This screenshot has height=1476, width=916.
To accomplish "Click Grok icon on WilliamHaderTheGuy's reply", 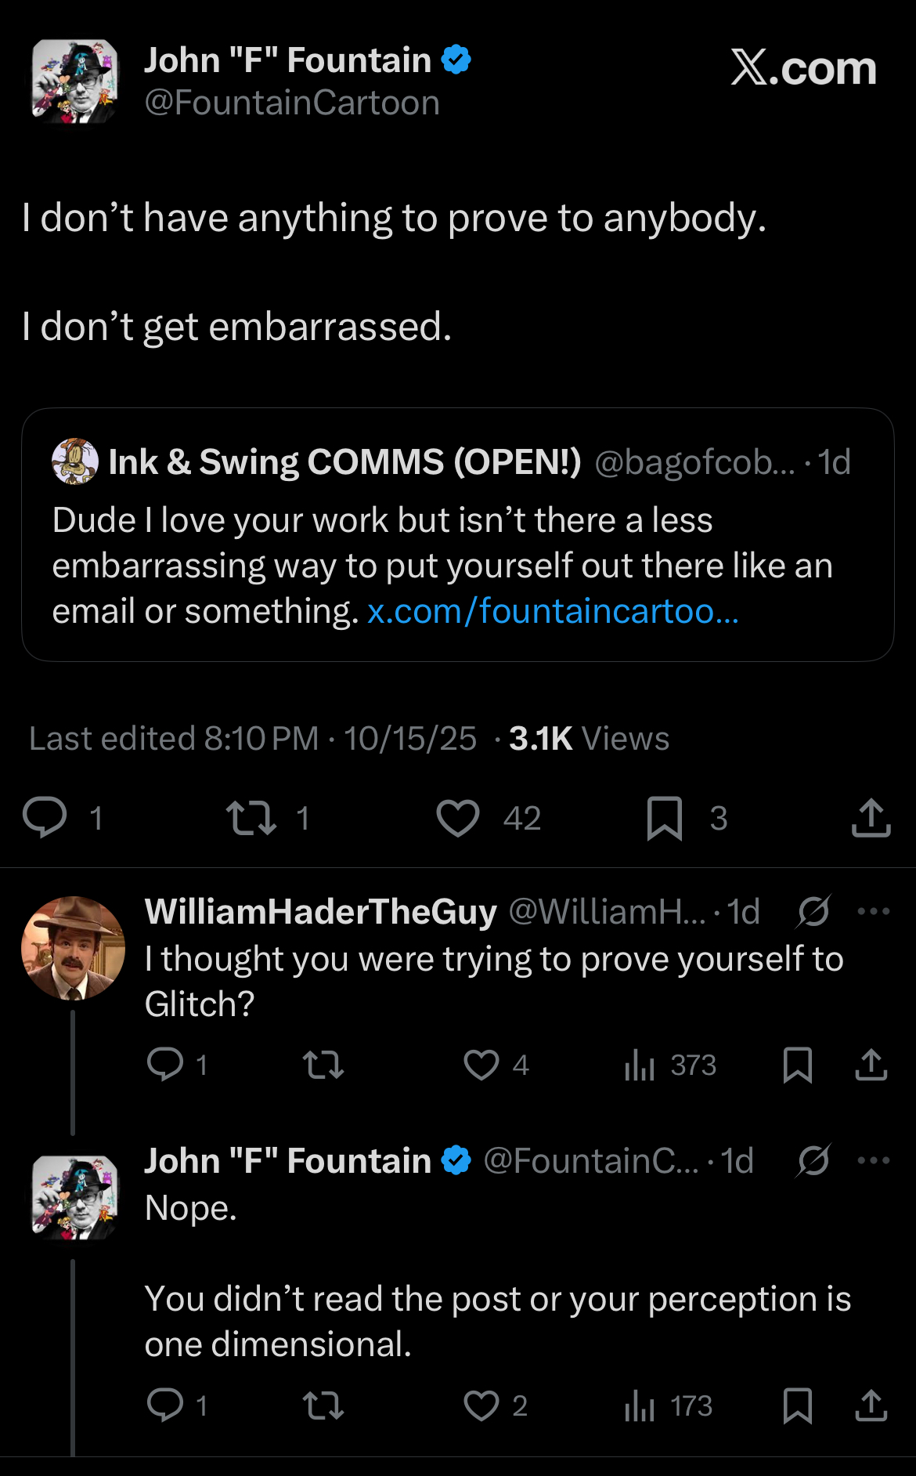I will (813, 911).
